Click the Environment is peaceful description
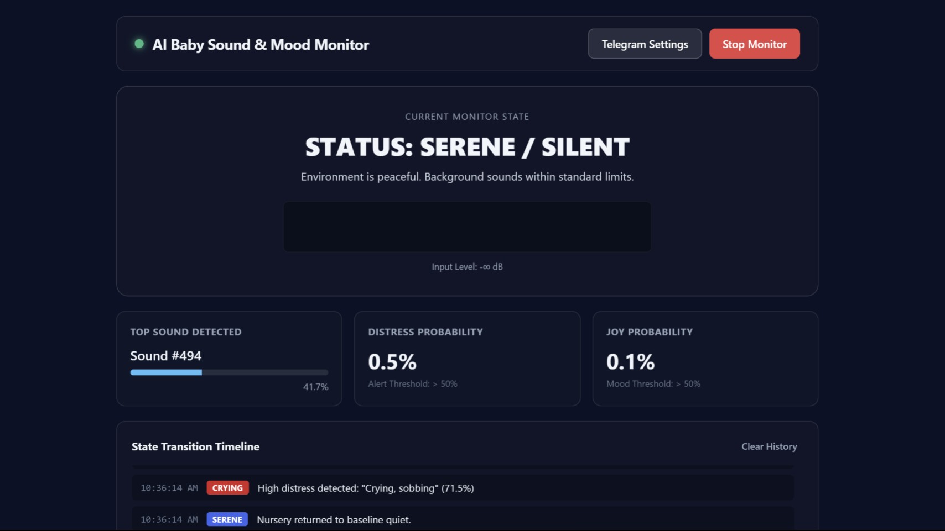The image size is (945, 531). pyautogui.click(x=468, y=177)
